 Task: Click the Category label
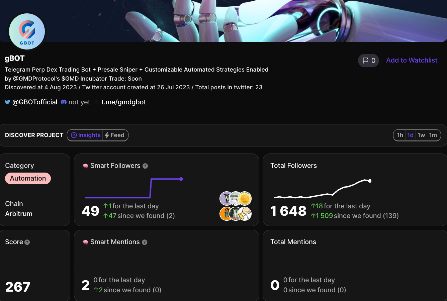tap(19, 166)
